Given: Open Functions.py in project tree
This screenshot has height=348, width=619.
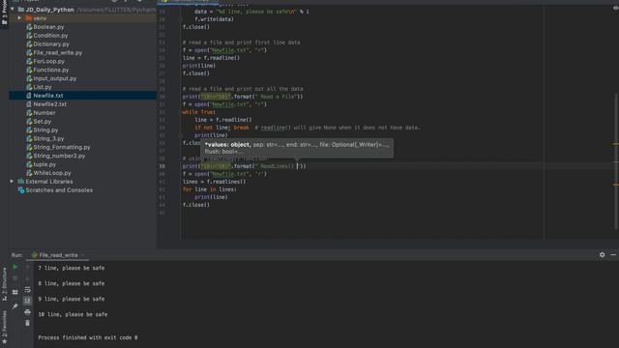Looking at the screenshot, I should click(x=51, y=70).
